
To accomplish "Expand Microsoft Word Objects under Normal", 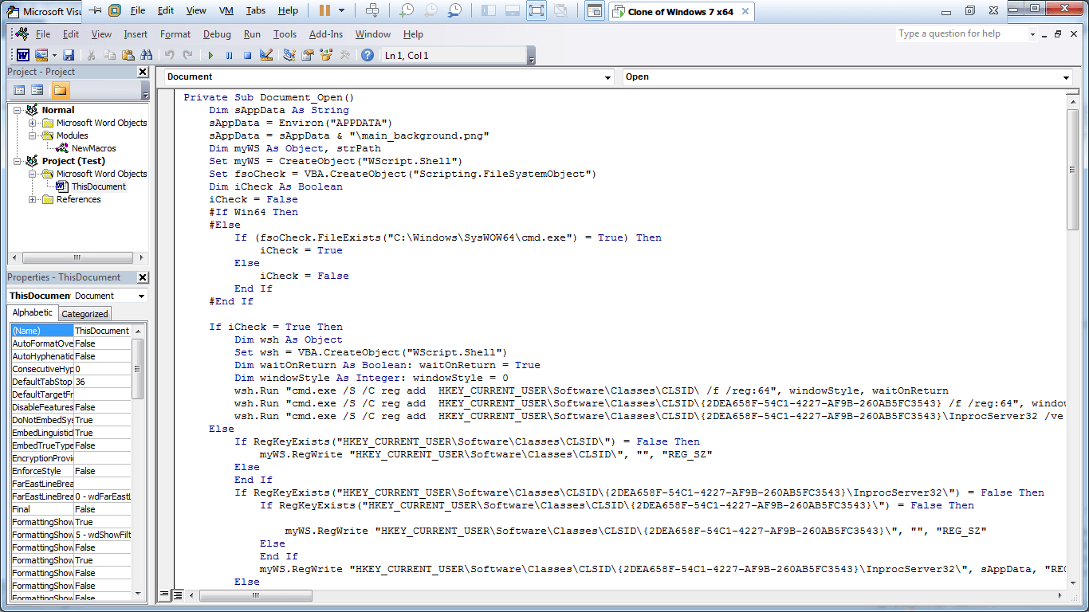I will pos(32,123).
